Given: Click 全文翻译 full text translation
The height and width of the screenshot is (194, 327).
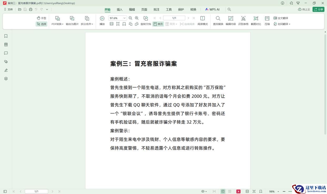Looking at the screenshot, I should [281, 18].
